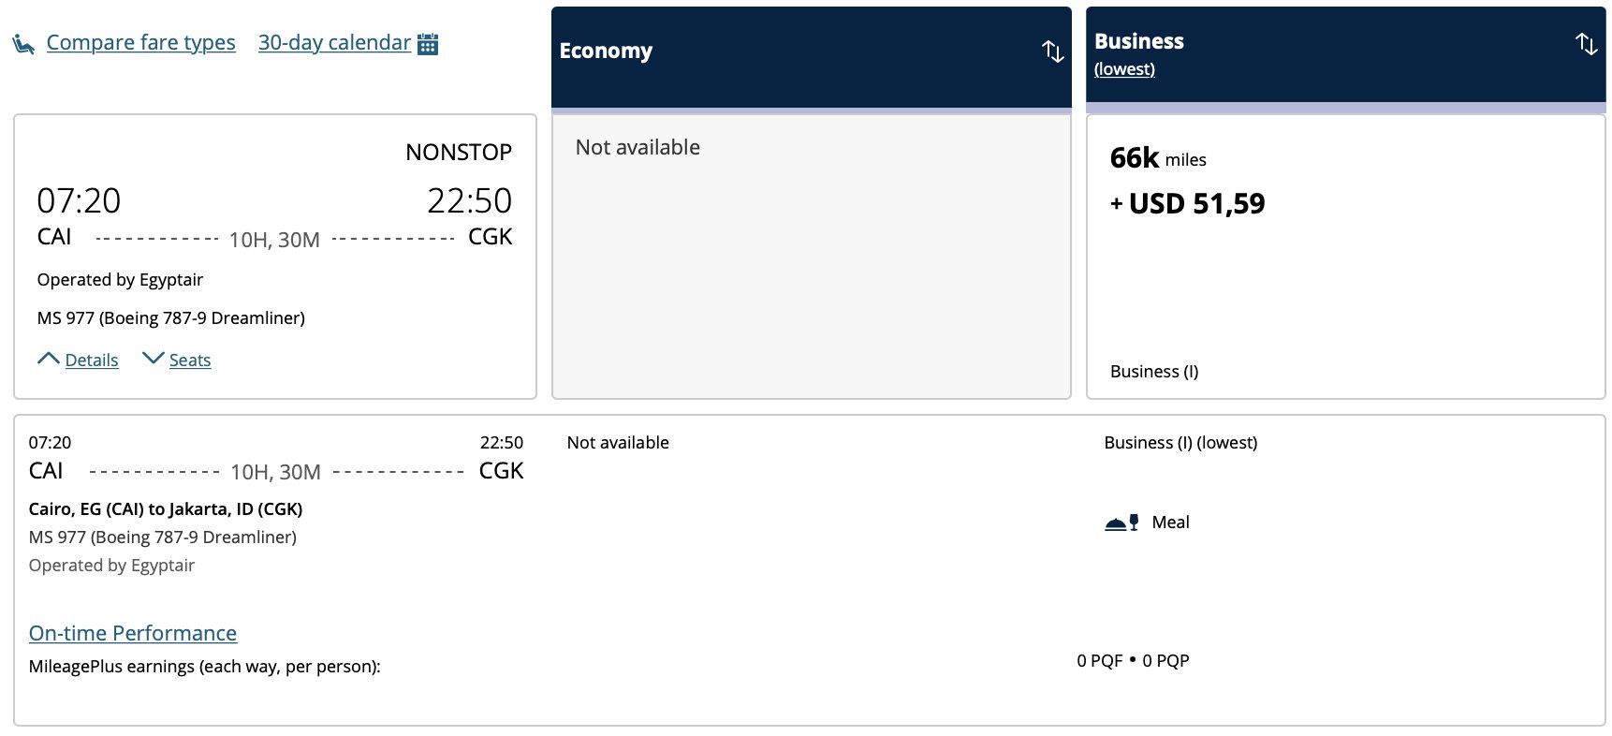Click the Details link
This screenshot has height=736, width=1612.
point(92,361)
